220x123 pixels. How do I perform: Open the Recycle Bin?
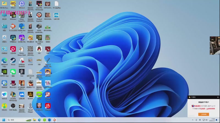[x=4, y=38]
